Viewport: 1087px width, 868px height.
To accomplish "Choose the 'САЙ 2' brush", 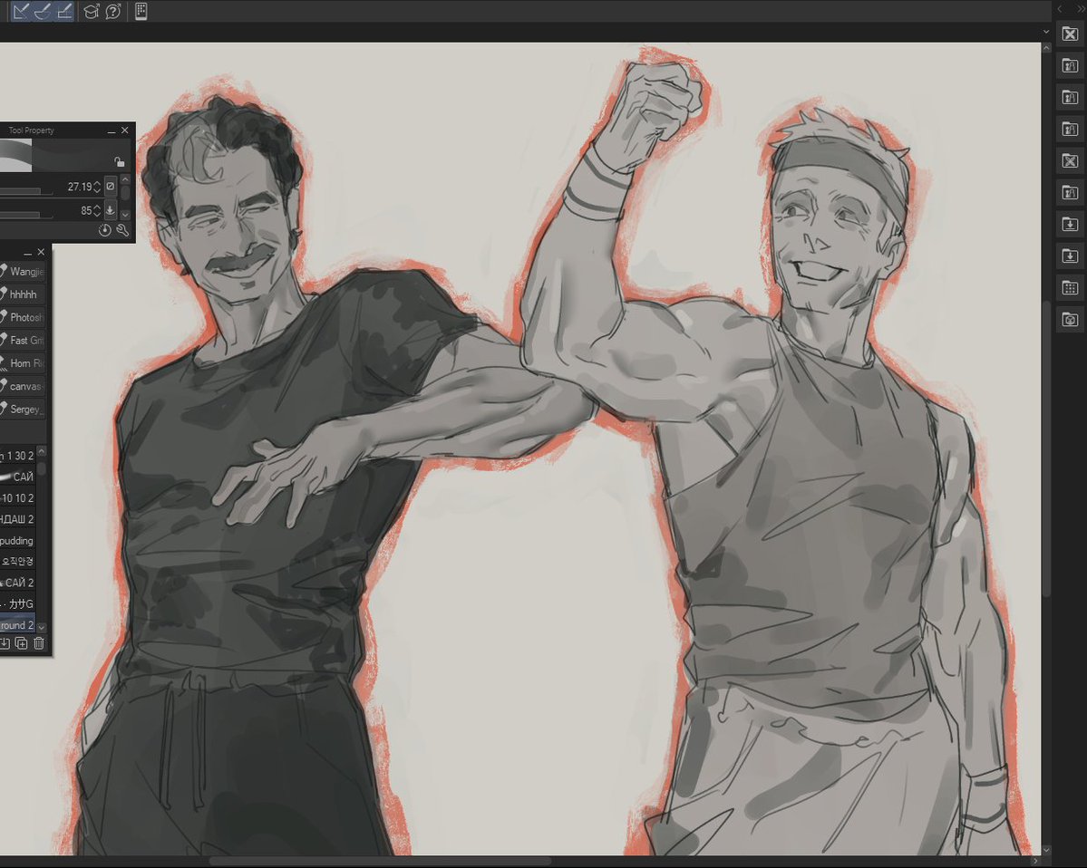I will coord(17,583).
